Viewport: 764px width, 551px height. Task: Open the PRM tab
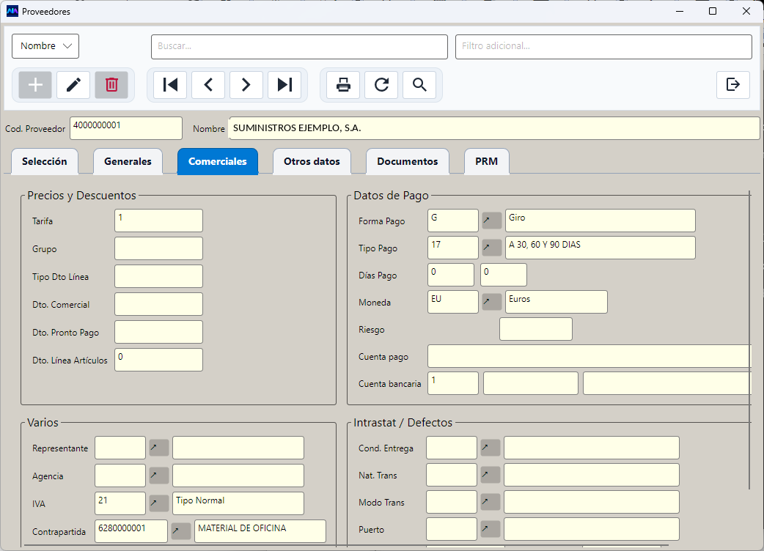point(486,161)
